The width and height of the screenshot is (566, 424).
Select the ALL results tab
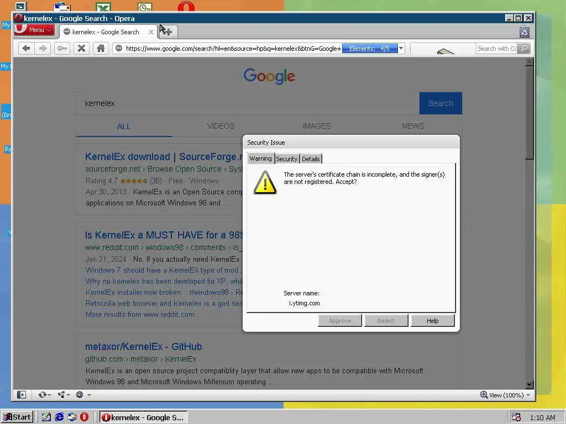(x=124, y=126)
